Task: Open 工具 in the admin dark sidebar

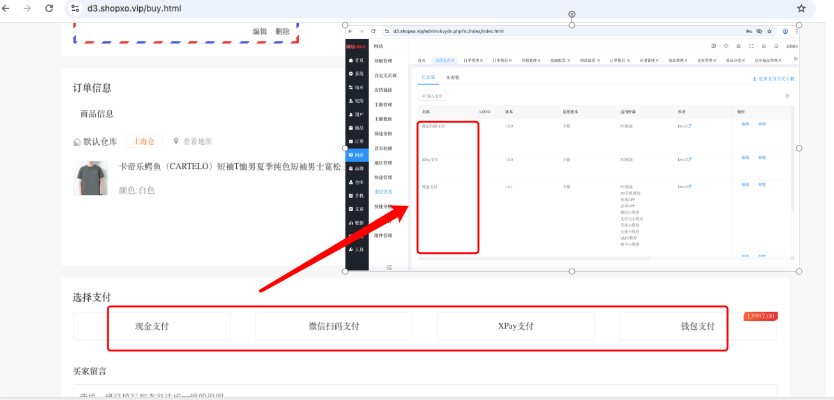Action: point(356,249)
